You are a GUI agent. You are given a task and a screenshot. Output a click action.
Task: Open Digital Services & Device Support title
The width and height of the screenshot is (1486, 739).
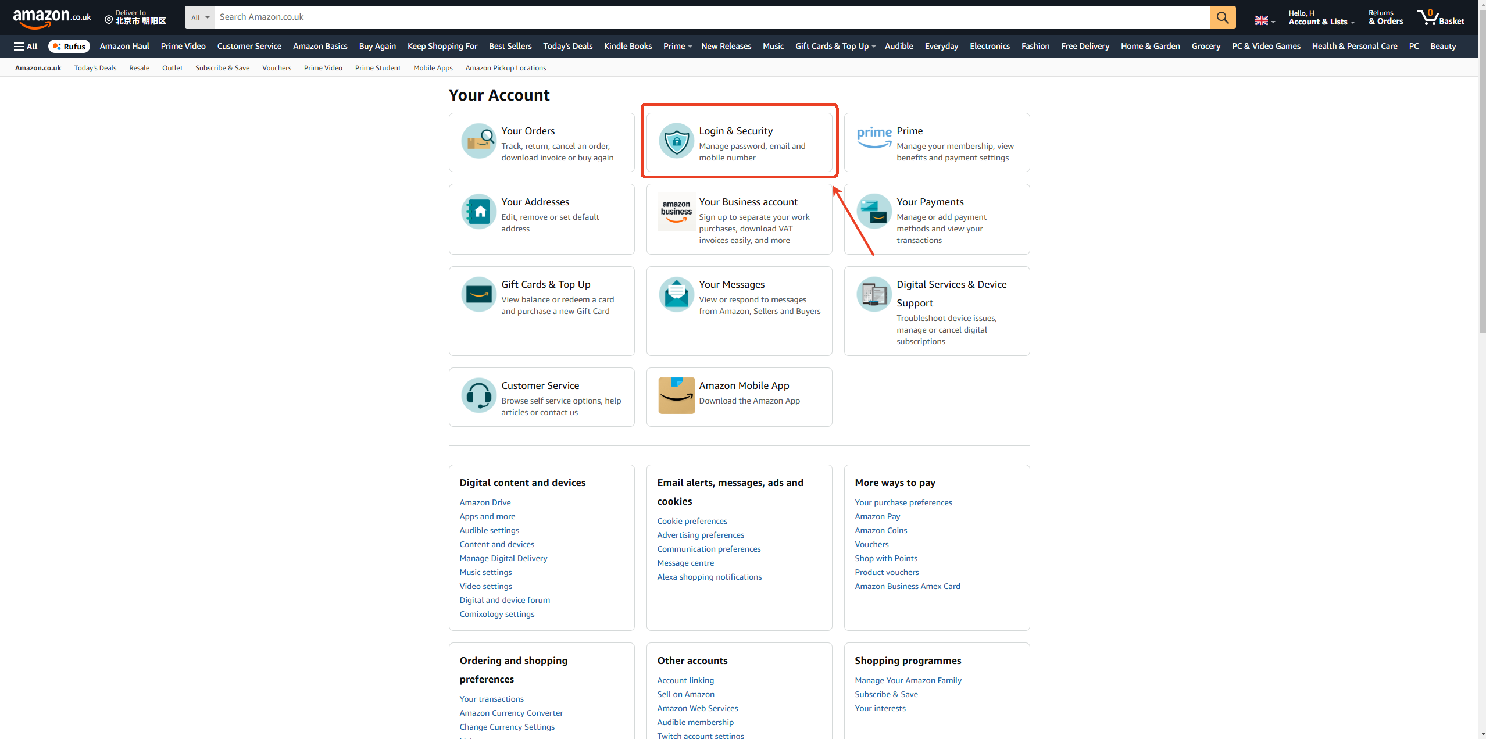point(952,294)
